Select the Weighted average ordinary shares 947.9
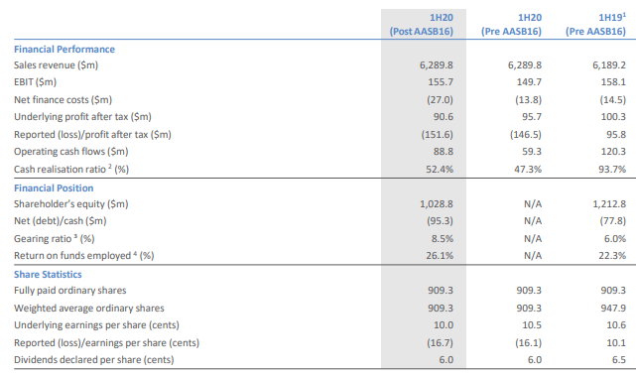The height and width of the screenshot is (374, 636). (x=613, y=309)
